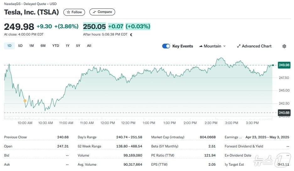Toggle the Key Events switch
The height and width of the screenshot is (171, 294).
pyautogui.click(x=166, y=46)
